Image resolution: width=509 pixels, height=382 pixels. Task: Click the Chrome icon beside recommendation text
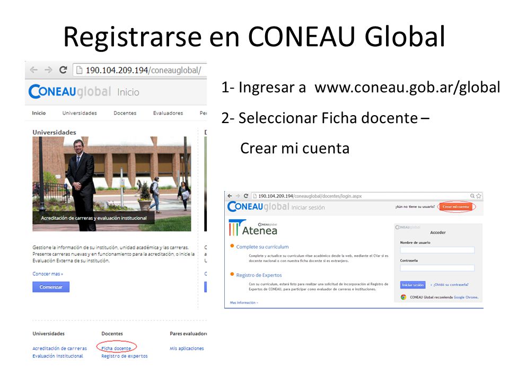403,297
